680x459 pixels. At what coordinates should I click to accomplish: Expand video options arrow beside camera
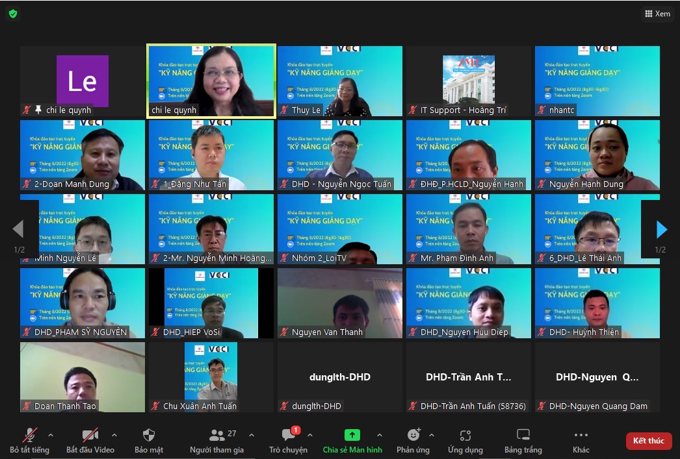tap(114, 435)
